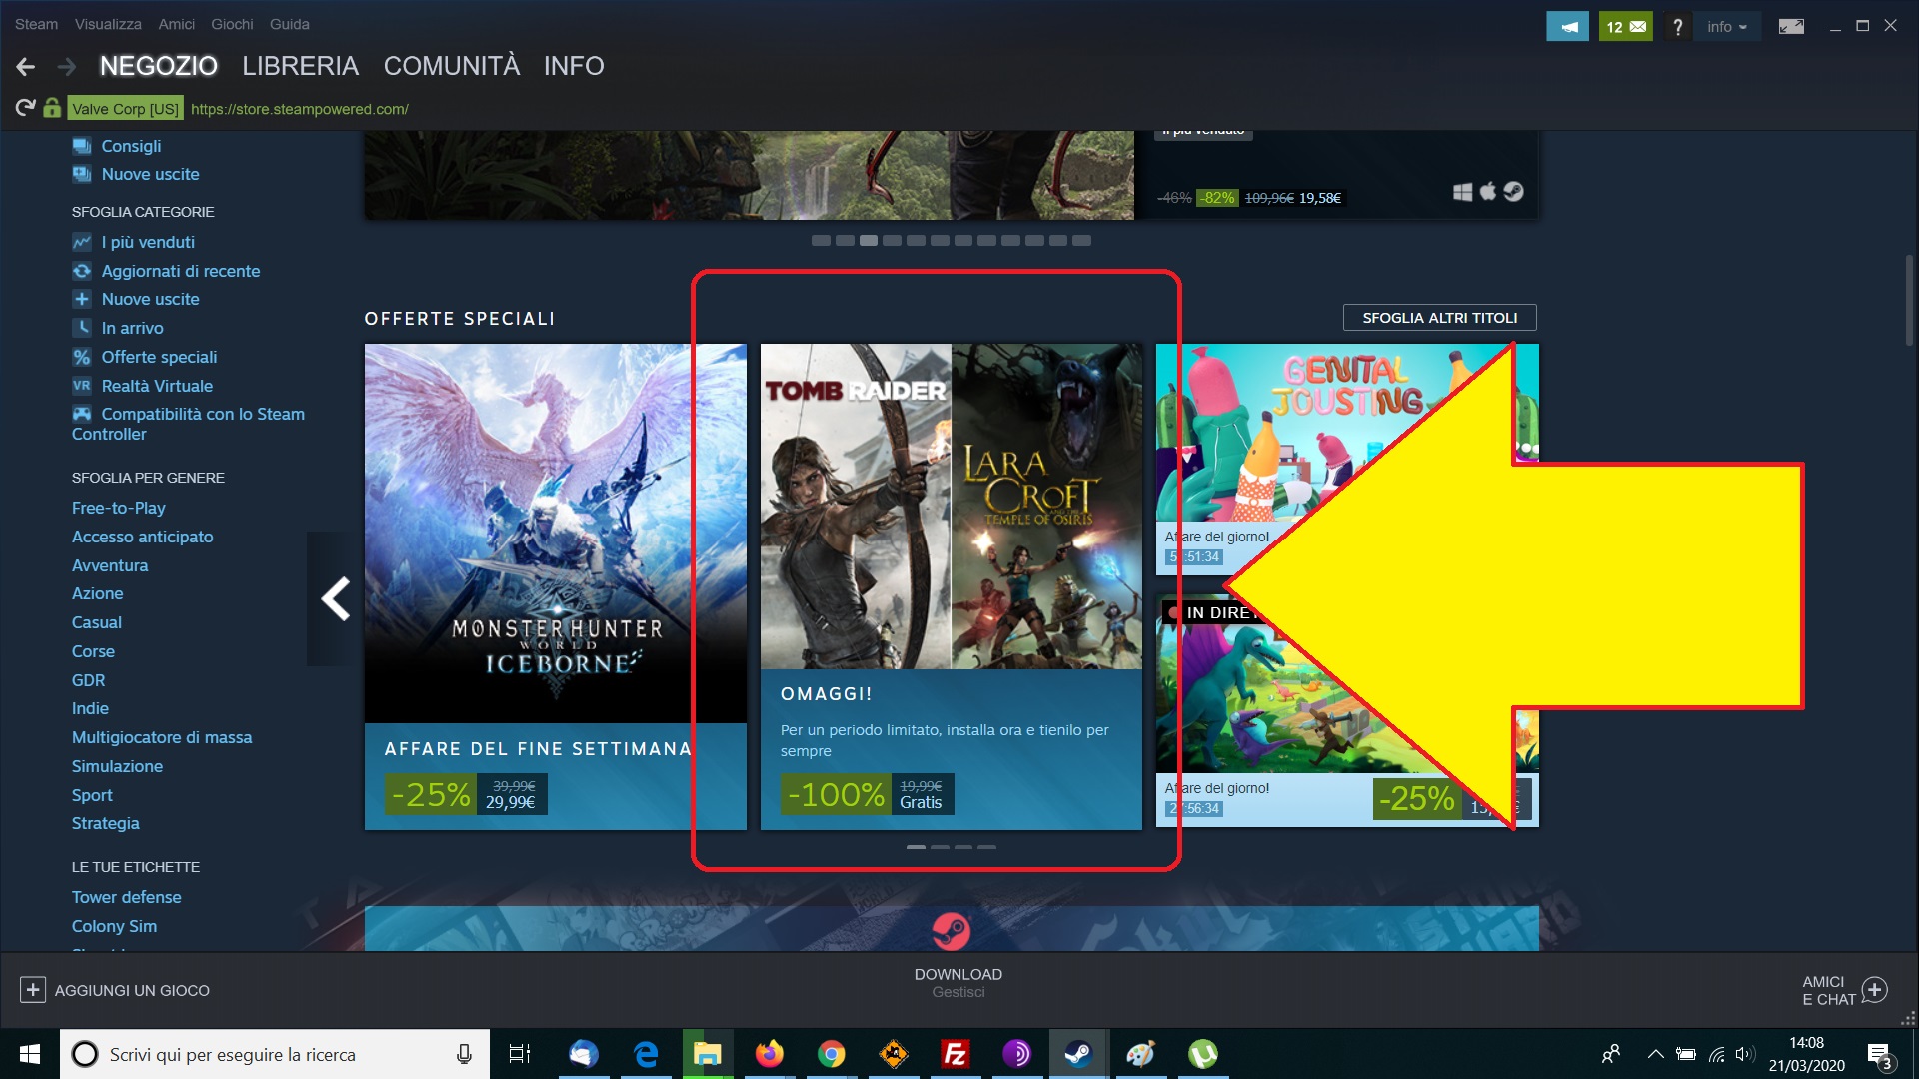Switch to the COMUNITÀ tab

[452, 66]
